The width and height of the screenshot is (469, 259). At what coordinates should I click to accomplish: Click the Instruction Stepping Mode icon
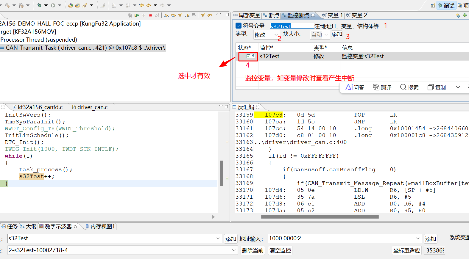click(x=203, y=15)
